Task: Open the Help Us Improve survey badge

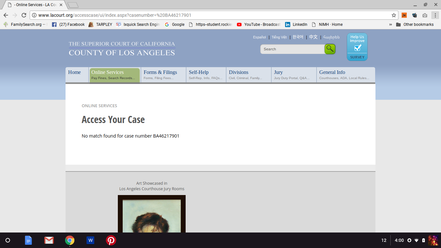Action: click(x=357, y=47)
